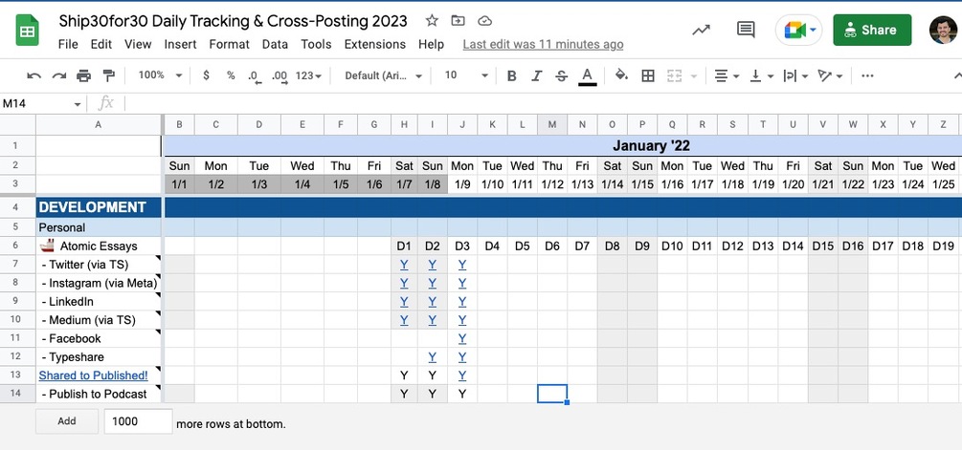Star this spreadsheet document
962x450 pixels.
[x=432, y=20]
